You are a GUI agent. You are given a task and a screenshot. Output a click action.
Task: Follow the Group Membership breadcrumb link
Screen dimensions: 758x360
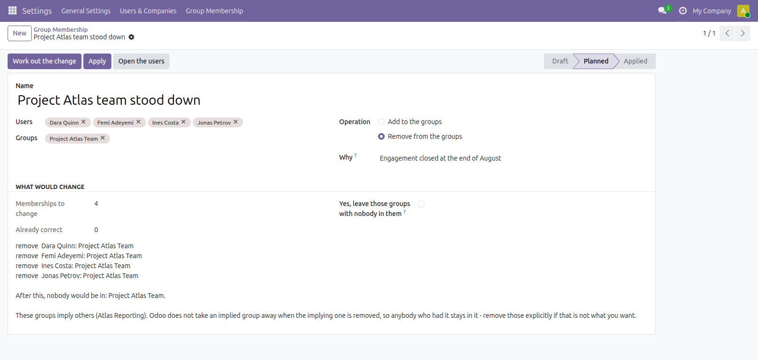[x=61, y=29]
